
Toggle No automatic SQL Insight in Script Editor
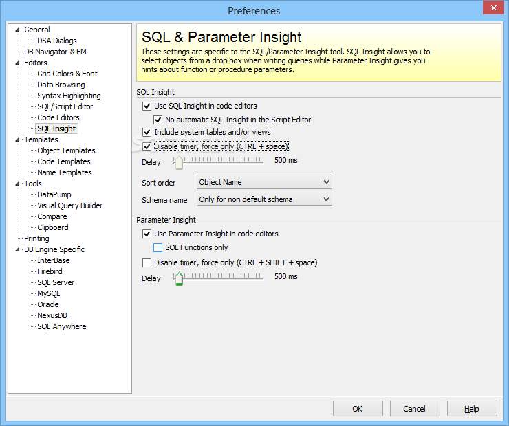coord(158,120)
